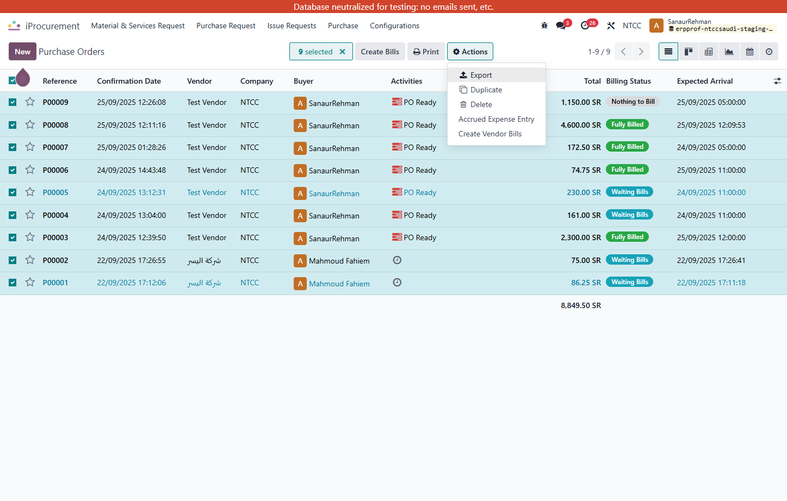Image resolution: width=787 pixels, height=501 pixels.
Task: Uncheck the P00001 row checkbox
Action: coord(13,283)
